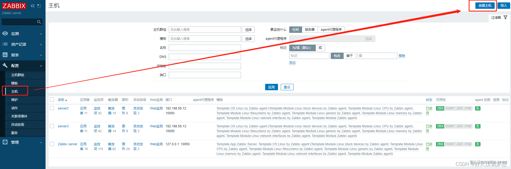The image size is (511, 169).
Task: Select the server2 row checkbox
Action: click(x=52, y=108)
